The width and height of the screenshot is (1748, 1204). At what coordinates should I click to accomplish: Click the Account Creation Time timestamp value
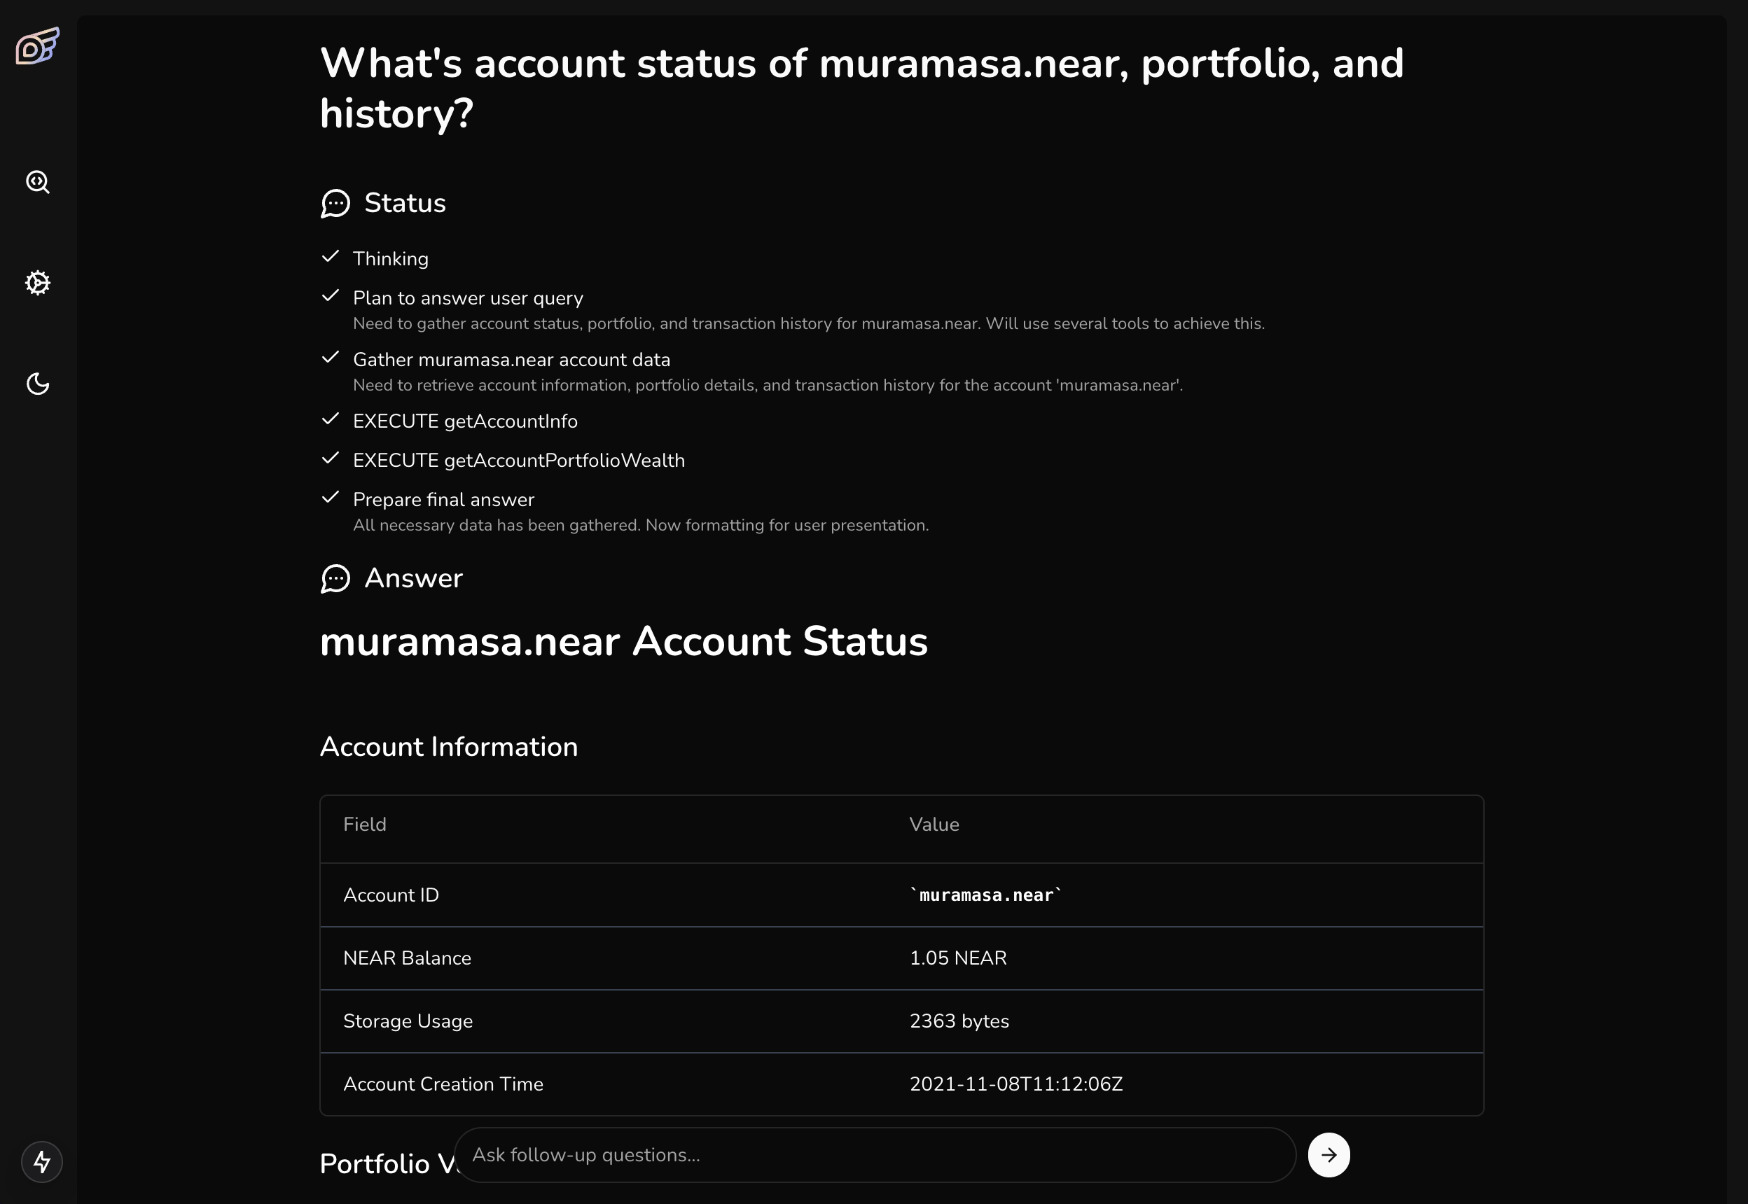[1015, 1084]
